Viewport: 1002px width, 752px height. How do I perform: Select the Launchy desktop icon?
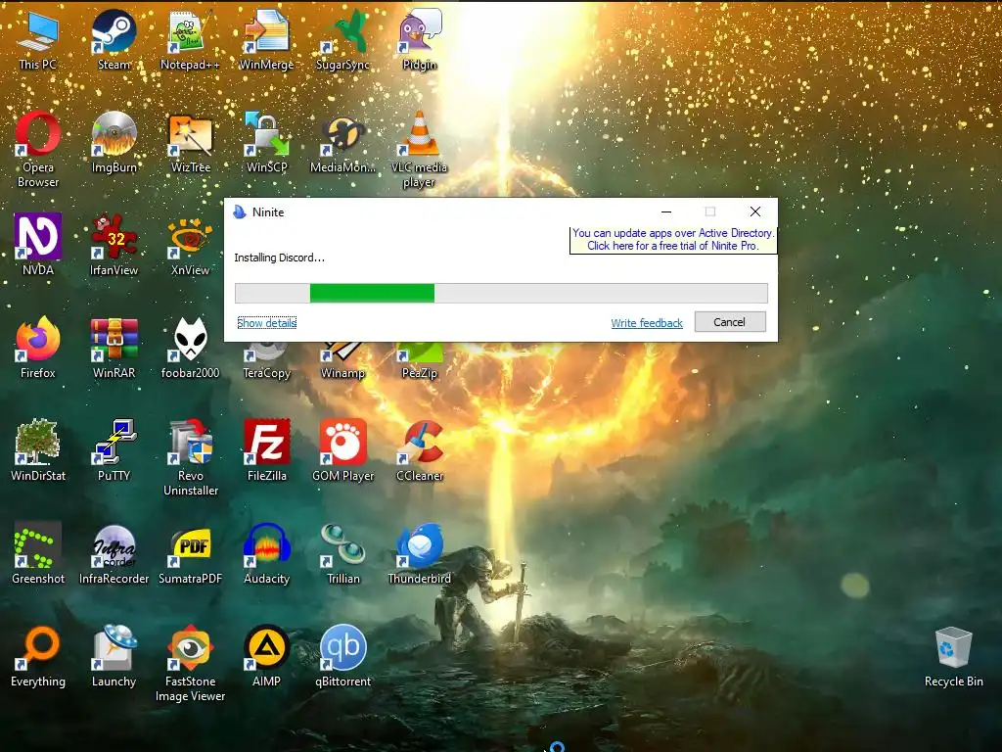114,656
